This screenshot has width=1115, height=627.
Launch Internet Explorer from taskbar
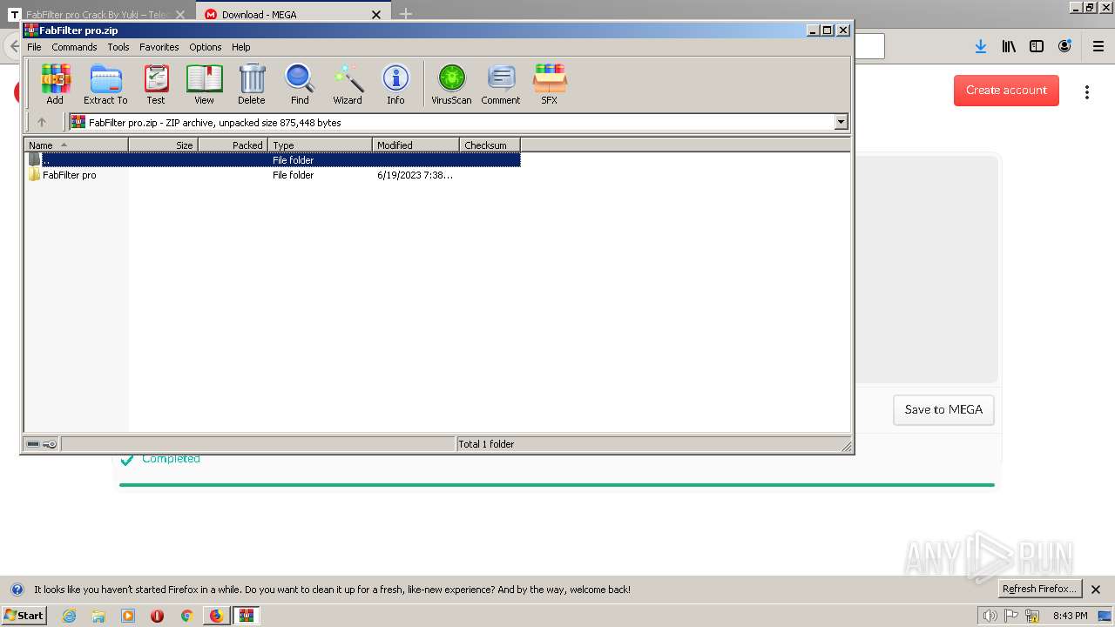point(69,616)
